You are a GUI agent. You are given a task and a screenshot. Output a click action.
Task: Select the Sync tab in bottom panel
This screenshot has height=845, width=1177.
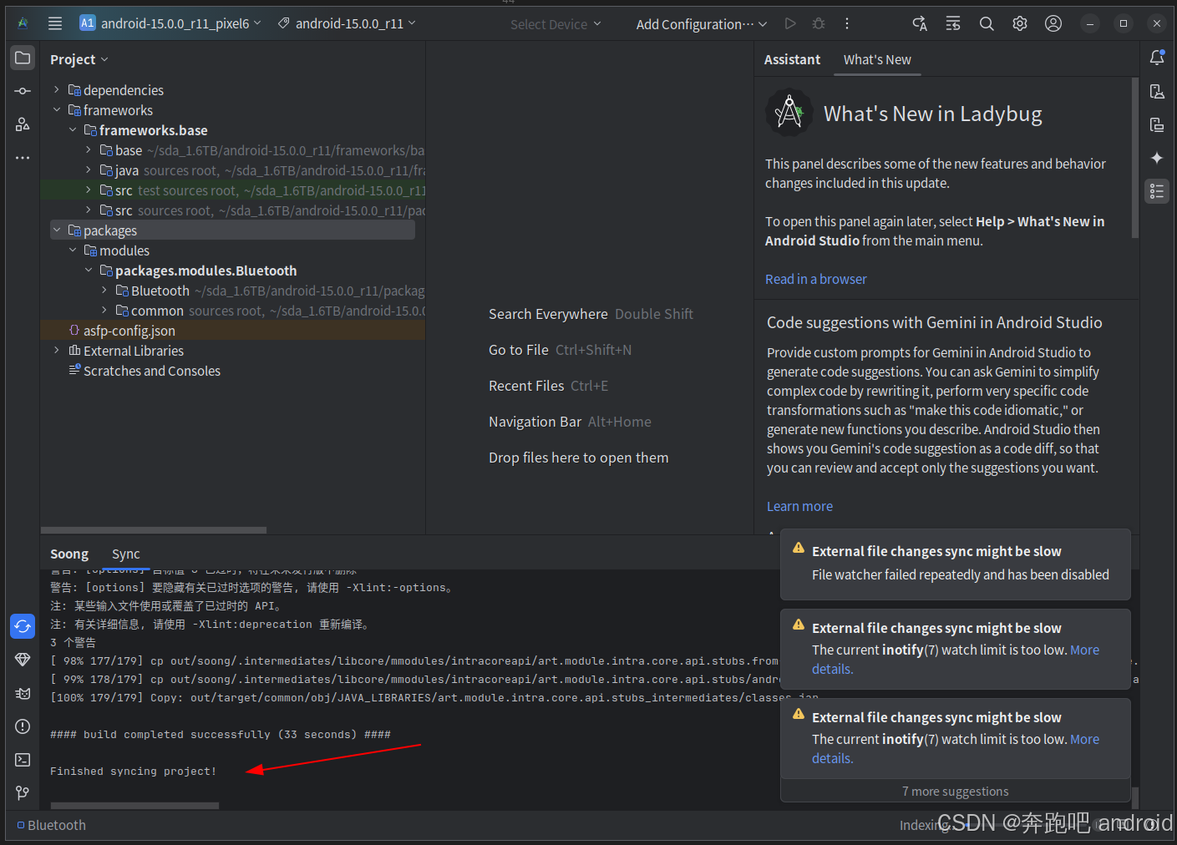[x=126, y=554]
